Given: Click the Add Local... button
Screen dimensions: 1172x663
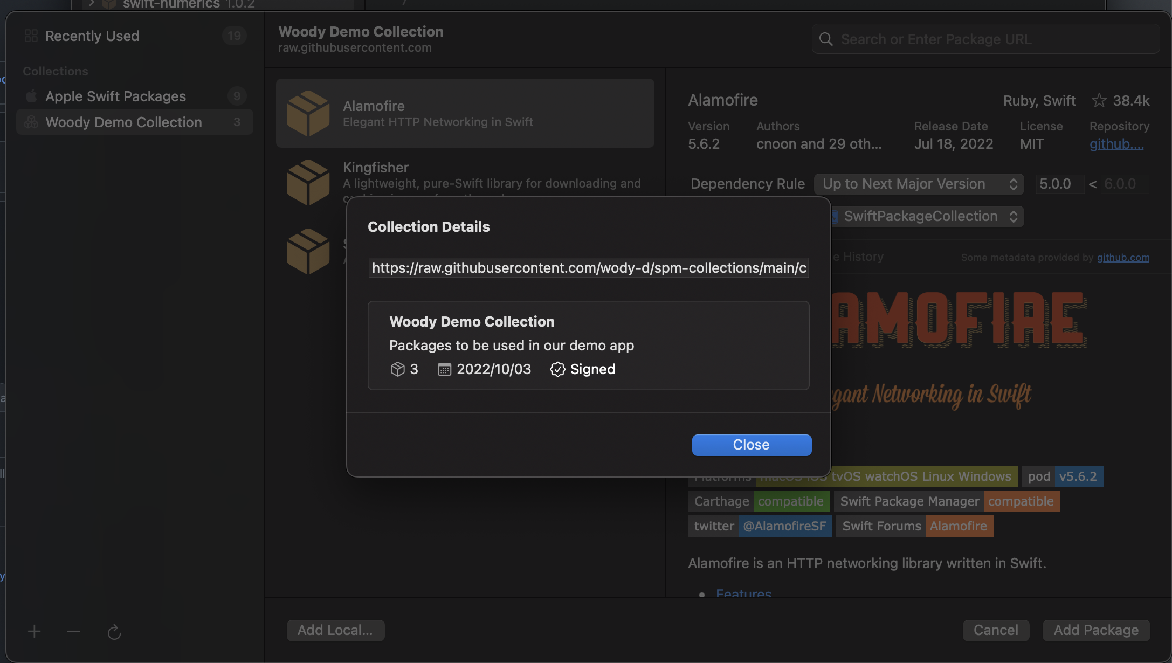Looking at the screenshot, I should (x=335, y=630).
